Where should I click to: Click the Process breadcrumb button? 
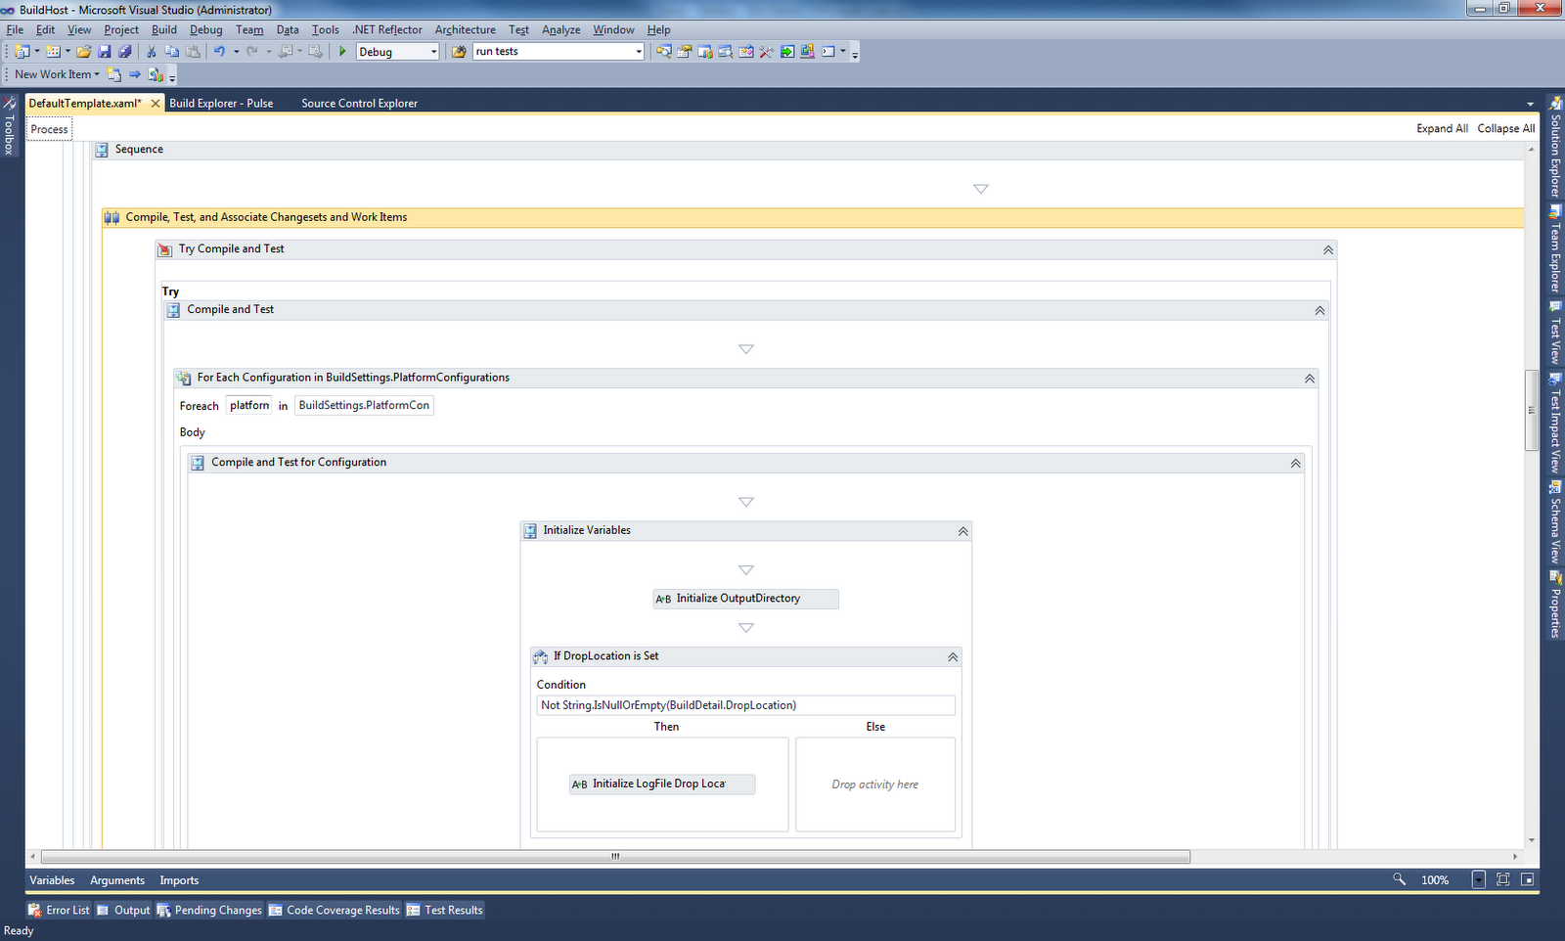point(49,129)
